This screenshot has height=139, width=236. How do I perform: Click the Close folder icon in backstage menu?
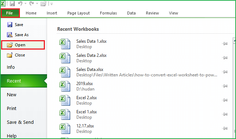tap(10, 55)
